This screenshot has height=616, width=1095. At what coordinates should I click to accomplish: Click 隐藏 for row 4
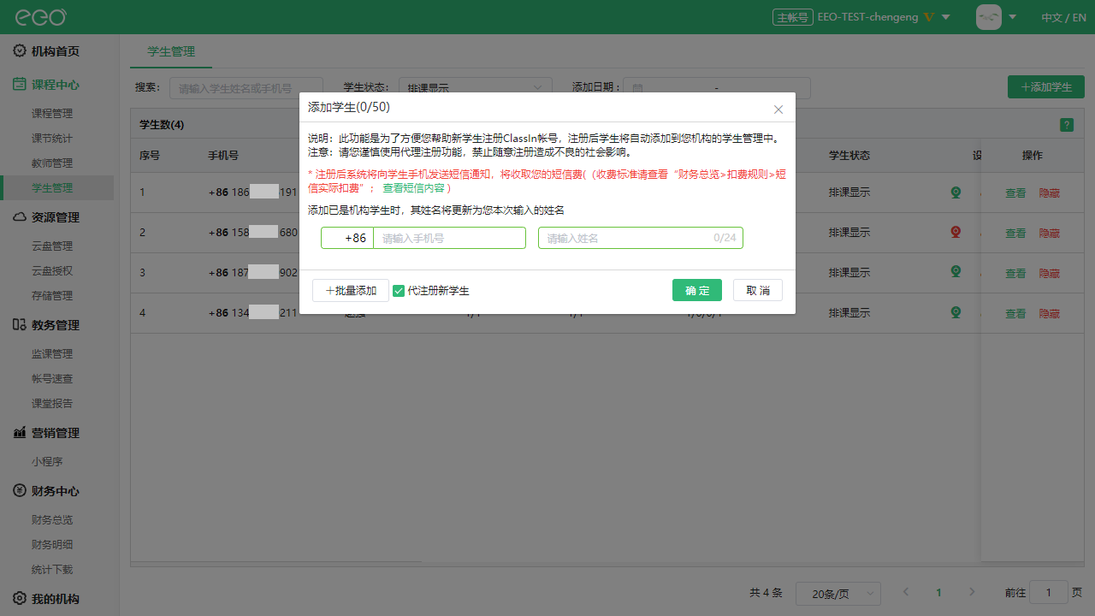click(x=1050, y=314)
